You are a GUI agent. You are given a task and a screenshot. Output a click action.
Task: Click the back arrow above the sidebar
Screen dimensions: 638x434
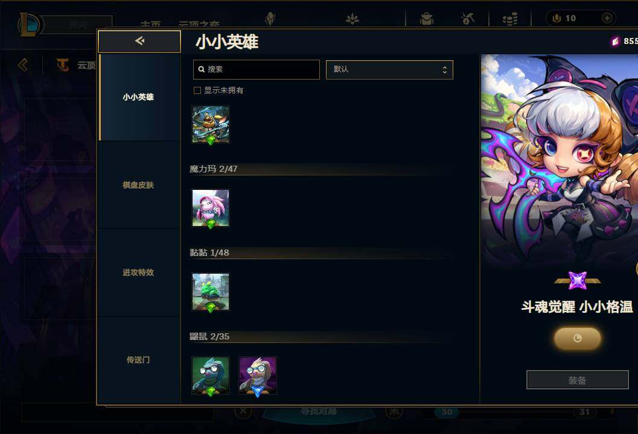pos(139,41)
